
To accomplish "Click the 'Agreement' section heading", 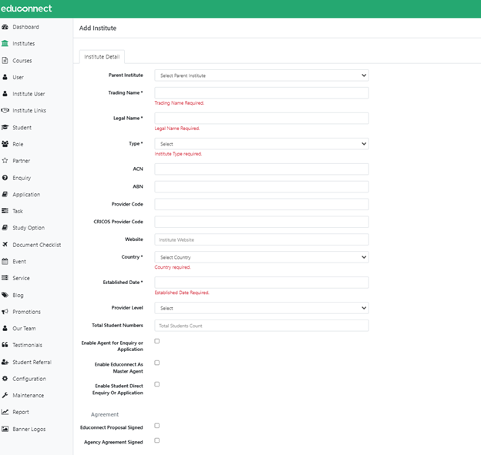I will coord(105,414).
